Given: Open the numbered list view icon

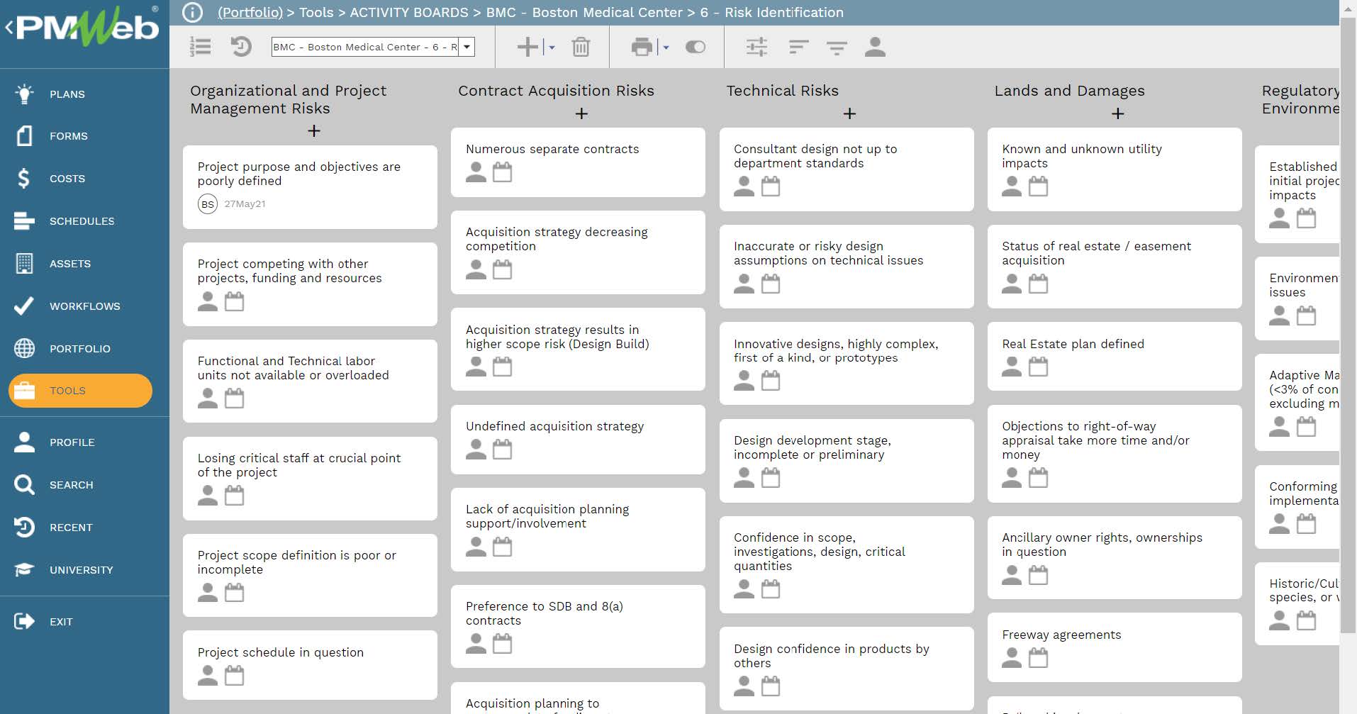Looking at the screenshot, I should click(x=201, y=47).
